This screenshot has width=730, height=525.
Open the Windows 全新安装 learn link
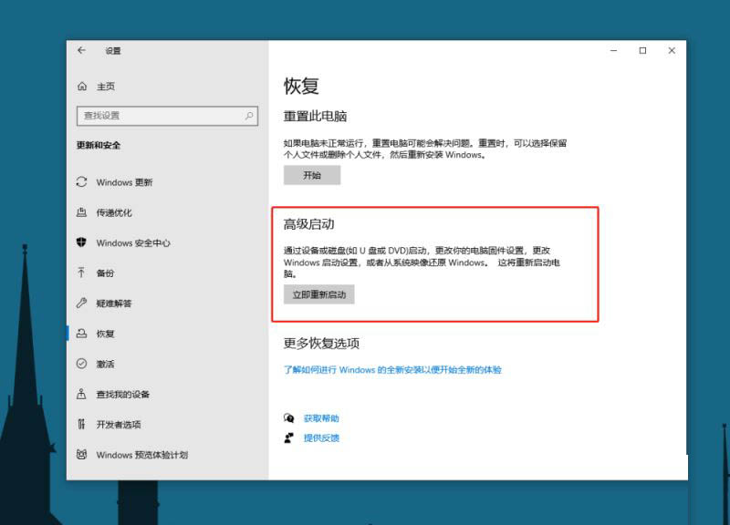392,370
